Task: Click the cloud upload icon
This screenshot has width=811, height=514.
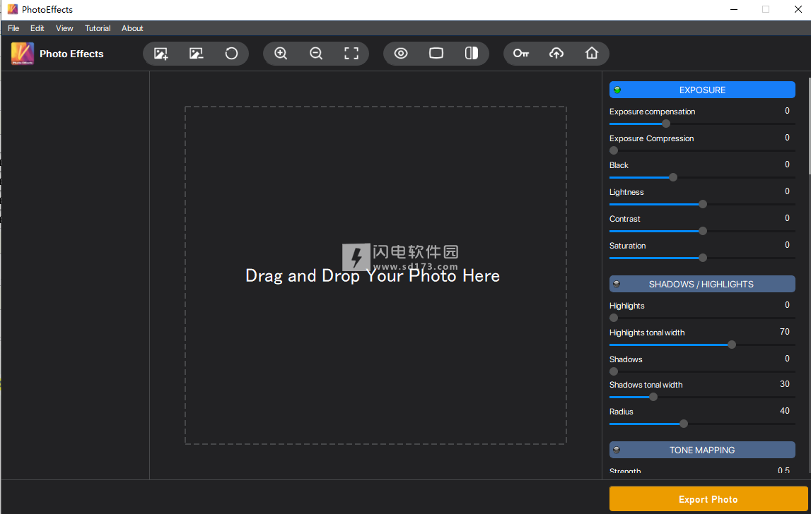Action: click(x=556, y=53)
